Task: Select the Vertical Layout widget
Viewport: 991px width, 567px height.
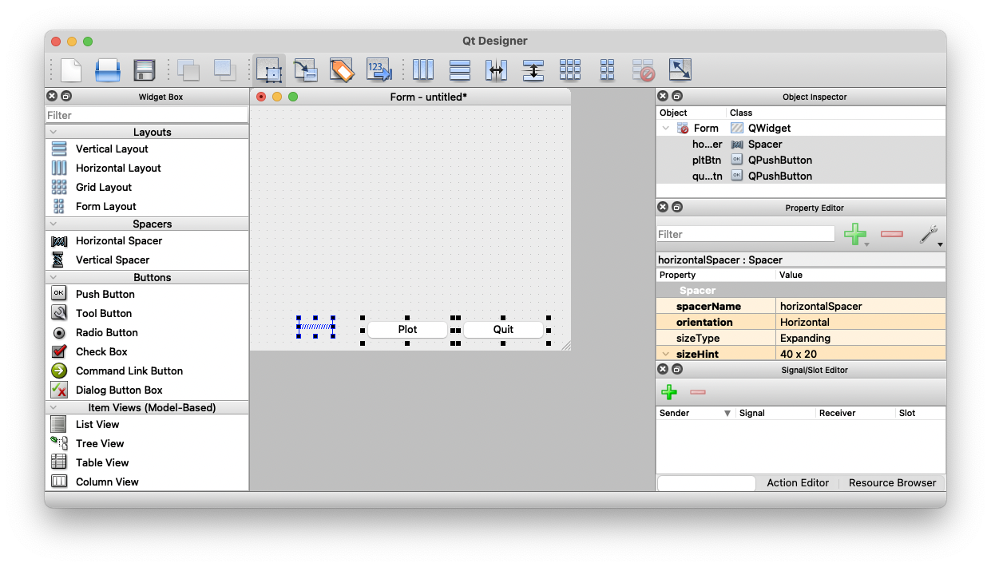Action: click(x=112, y=149)
